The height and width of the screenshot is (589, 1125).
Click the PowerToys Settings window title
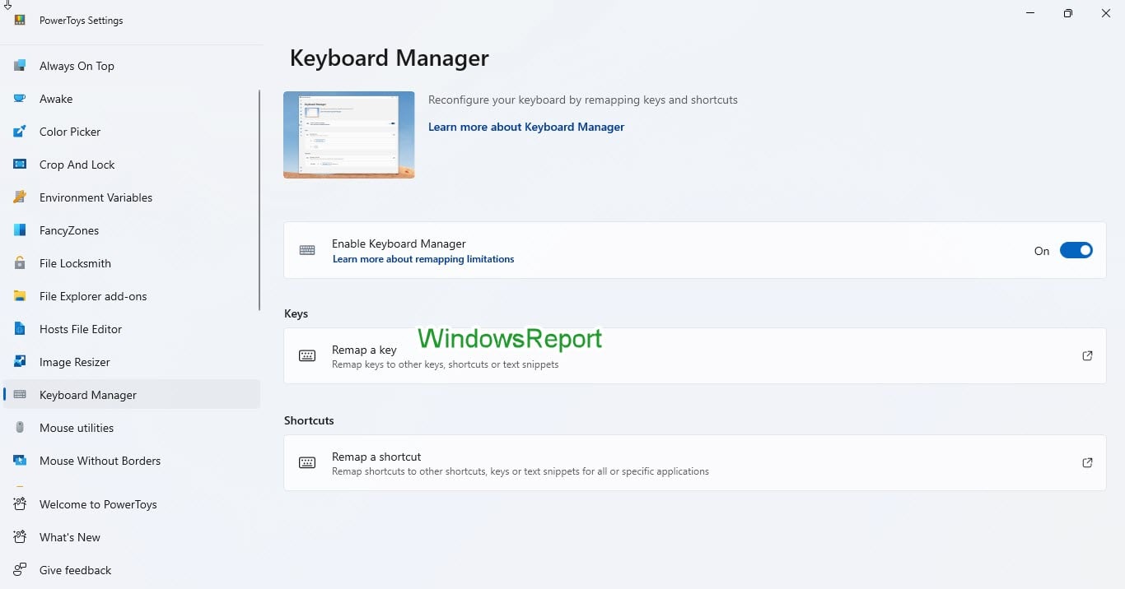tap(82, 21)
